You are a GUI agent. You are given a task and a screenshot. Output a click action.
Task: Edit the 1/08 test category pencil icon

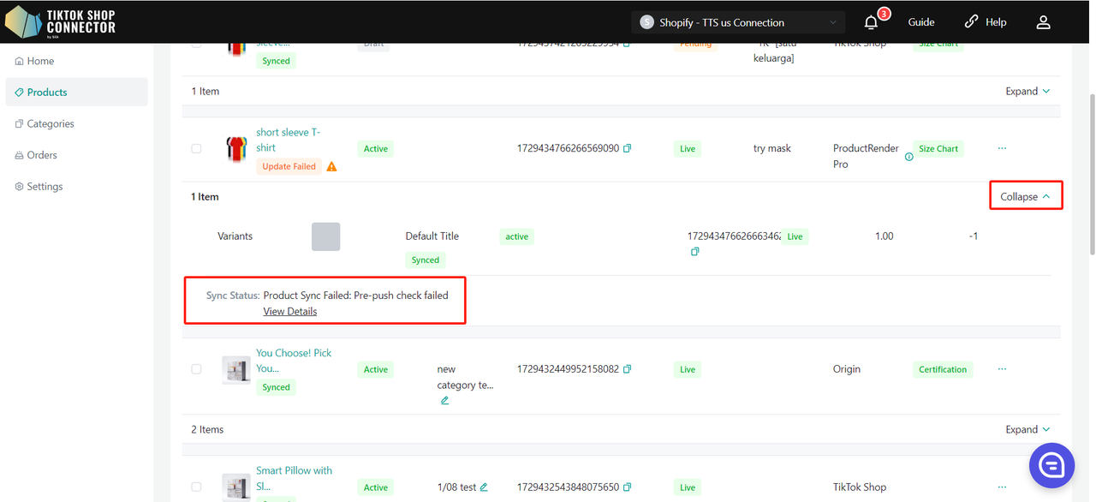pos(484,487)
